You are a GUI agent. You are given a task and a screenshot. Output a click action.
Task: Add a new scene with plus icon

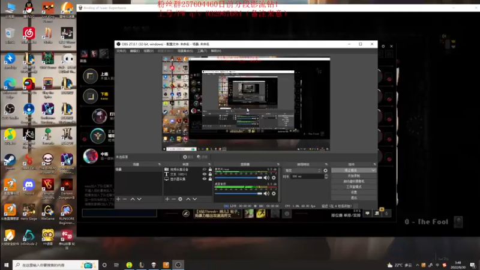click(118, 199)
